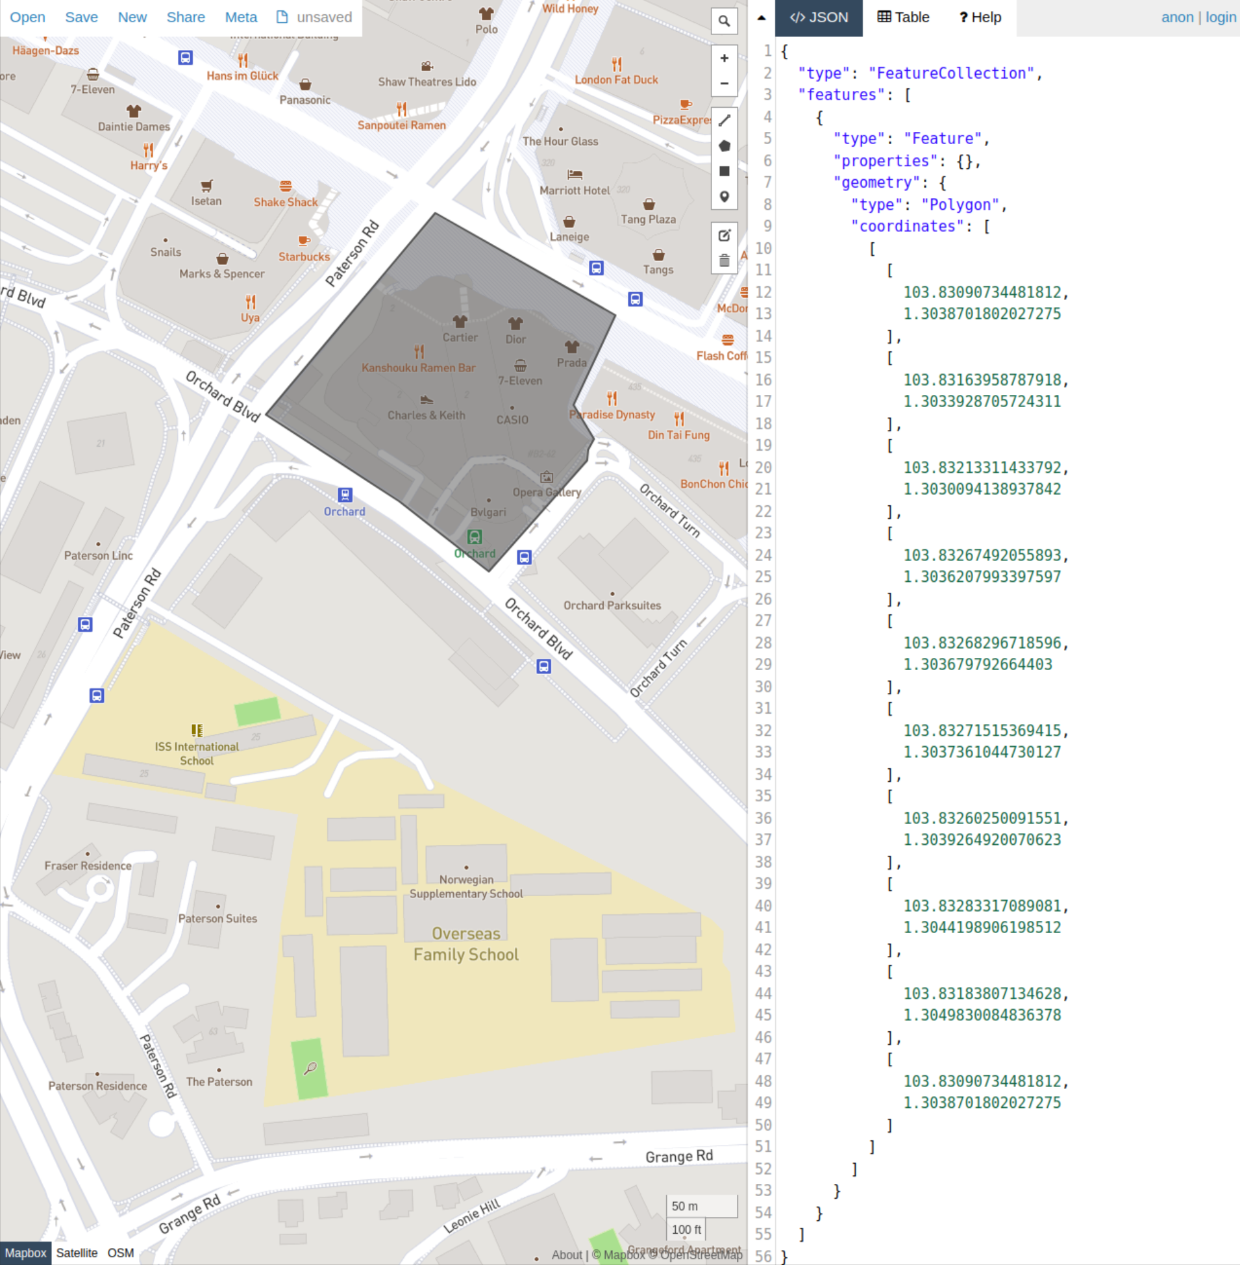
Task: Click the delete layers trash icon
Action: 724,260
